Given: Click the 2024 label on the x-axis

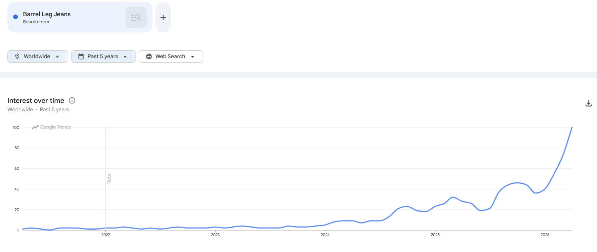Looking at the screenshot, I should [325, 235].
